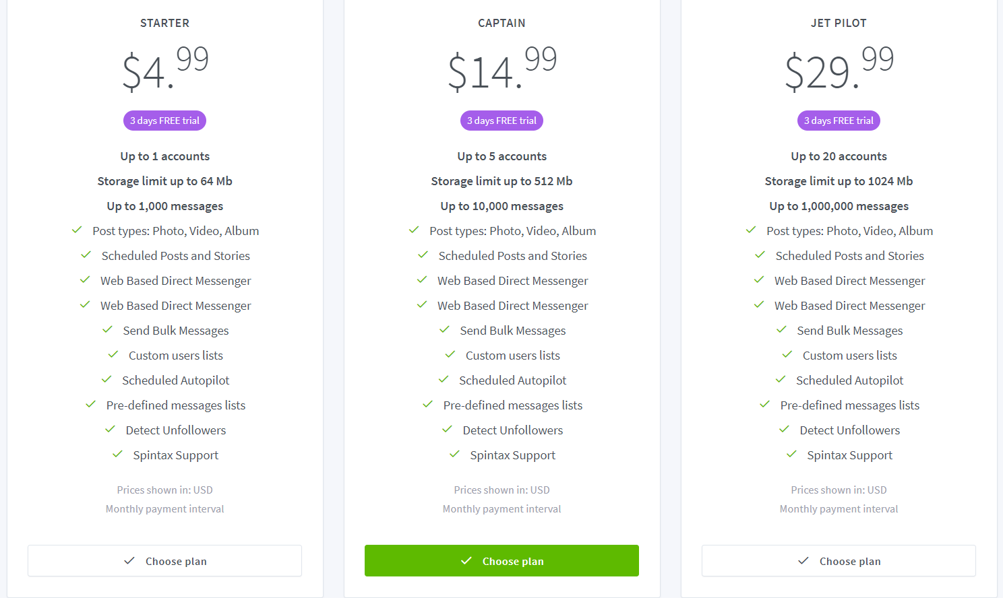Click checkmark beside Starter Pre-defined messages lists
Image resolution: width=1003 pixels, height=598 pixels.
coord(90,404)
